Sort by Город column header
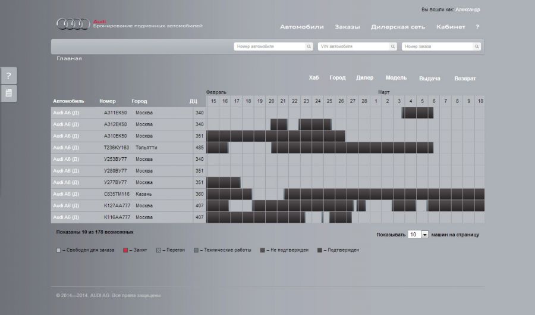This screenshot has width=535, height=315. tap(139, 101)
